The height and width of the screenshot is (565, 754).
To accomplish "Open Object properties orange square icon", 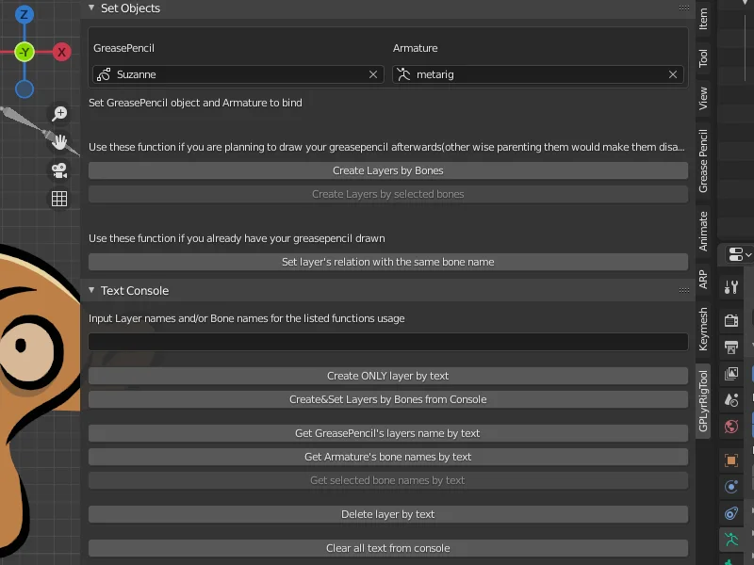I will click(731, 460).
